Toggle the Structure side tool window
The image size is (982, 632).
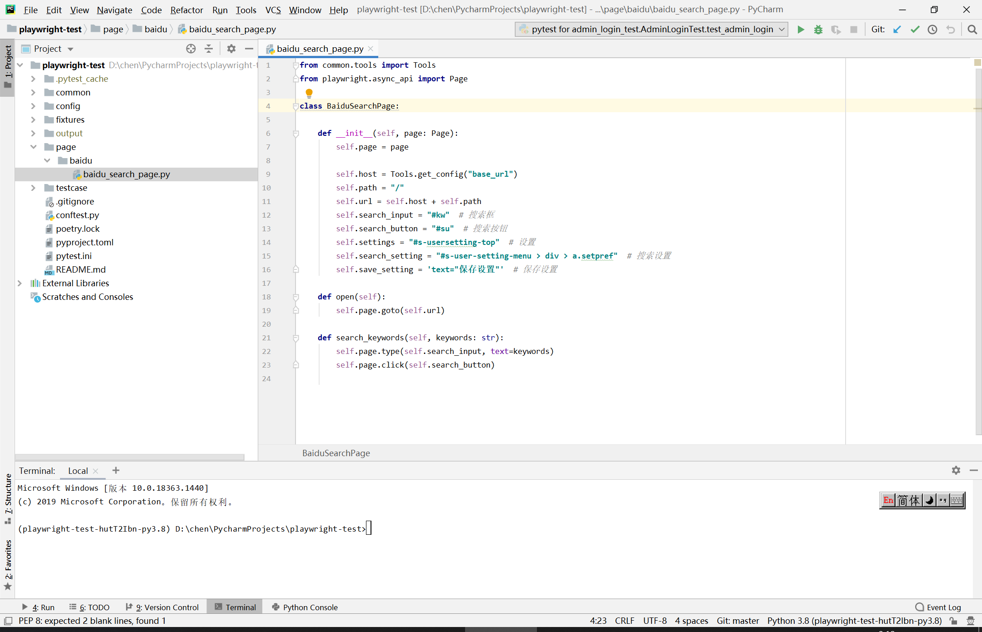(x=8, y=498)
